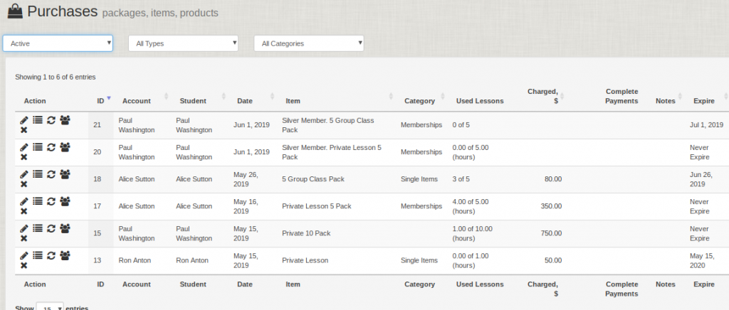Click the refresh icon for purchase 18

[x=51, y=174]
